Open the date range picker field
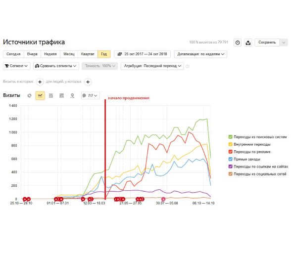The width and height of the screenshot is (291, 253). coord(142,54)
